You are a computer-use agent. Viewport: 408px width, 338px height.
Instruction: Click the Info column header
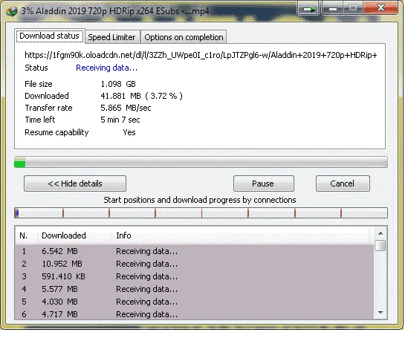click(x=241, y=235)
